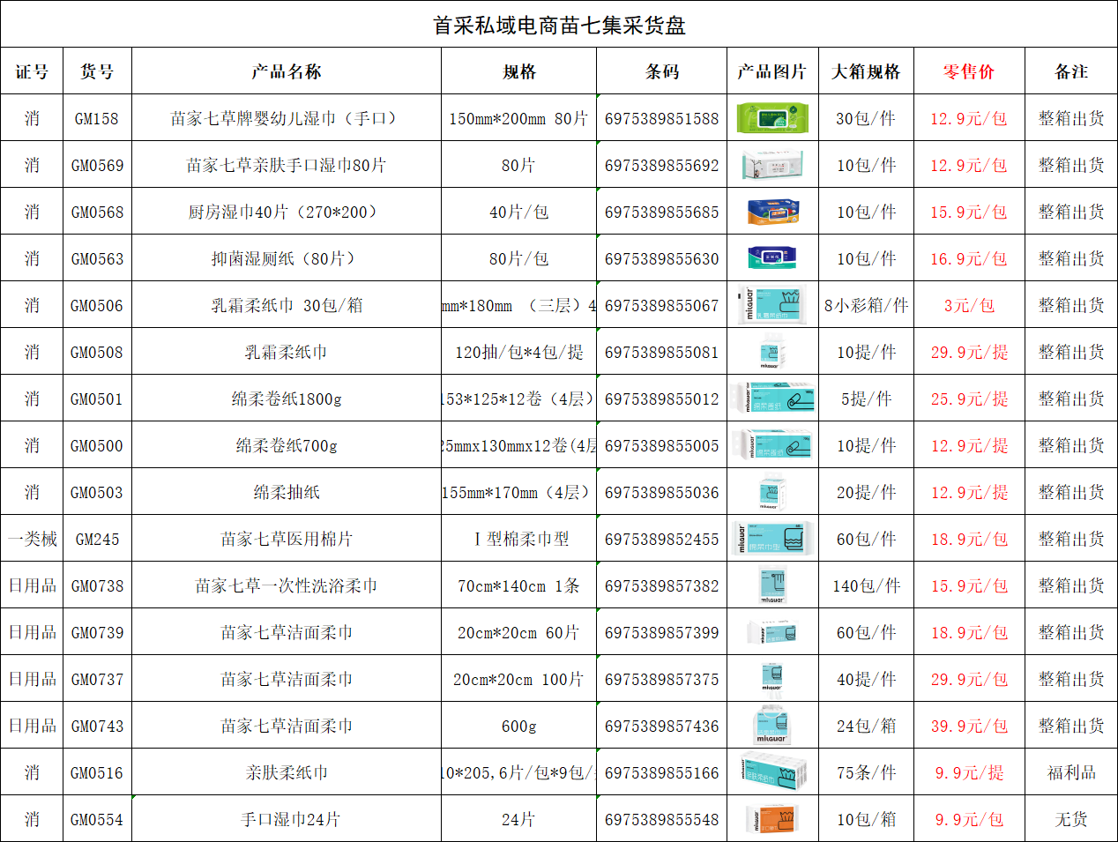This screenshot has width=1118, height=842.
Task: Click barcode cell 6975389851588
Action: click(662, 118)
